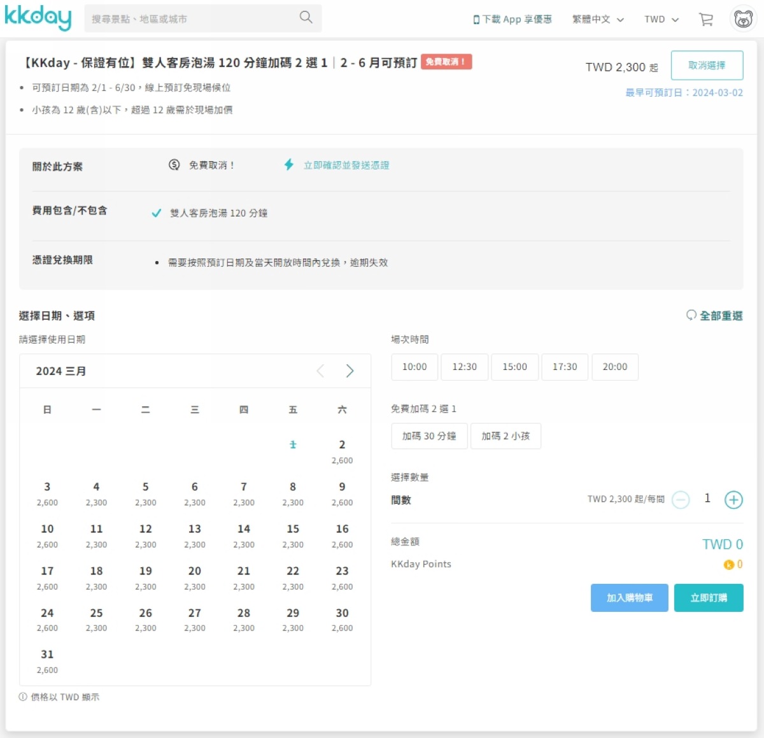The width and height of the screenshot is (764, 738).
Task: Select March 22 on the calendar
Action: coord(293,578)
